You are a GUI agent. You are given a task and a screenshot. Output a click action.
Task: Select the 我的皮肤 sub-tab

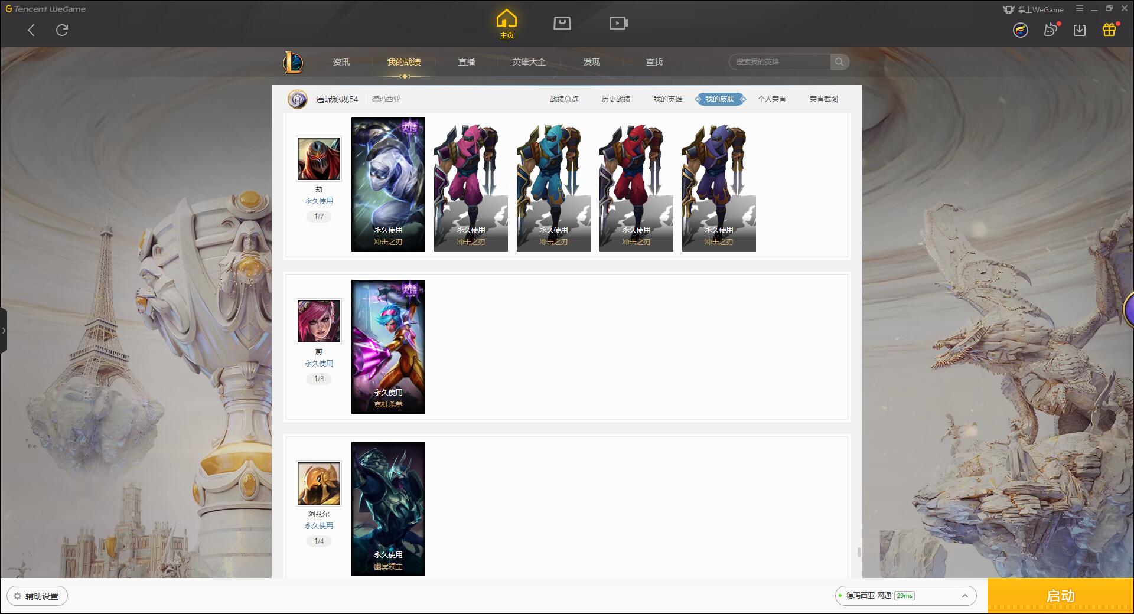coord(720,99)
